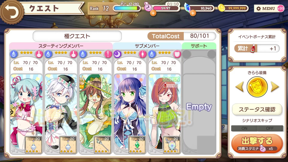Select the golden shield Kirara equipment icon
The width and height of the screenshot is (288, 162).
tap(257, 87)
